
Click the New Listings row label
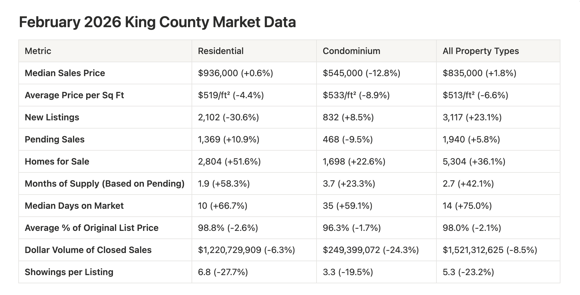tap(52, 117)
